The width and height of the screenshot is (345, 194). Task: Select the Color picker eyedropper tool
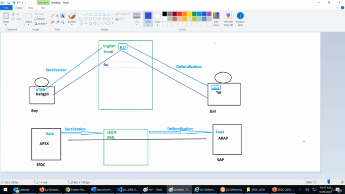point(58,22)
